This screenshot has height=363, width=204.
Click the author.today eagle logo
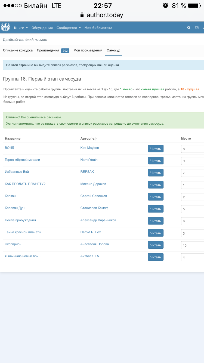pyautogui.click(x=5, y=27)
